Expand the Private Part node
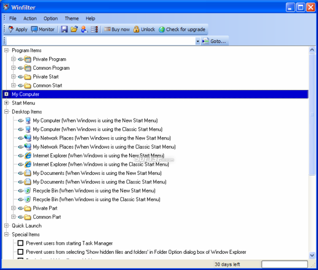This screenshot has width=318, height=270. [13, 208]
